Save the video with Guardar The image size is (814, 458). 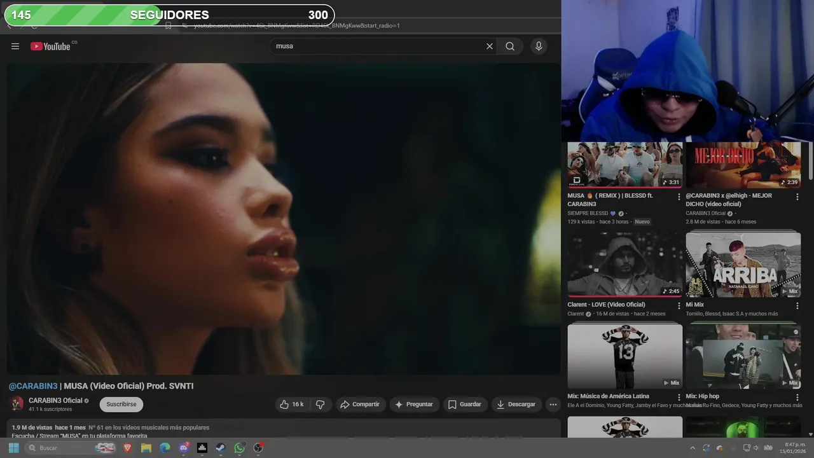(x=465, y=404)
